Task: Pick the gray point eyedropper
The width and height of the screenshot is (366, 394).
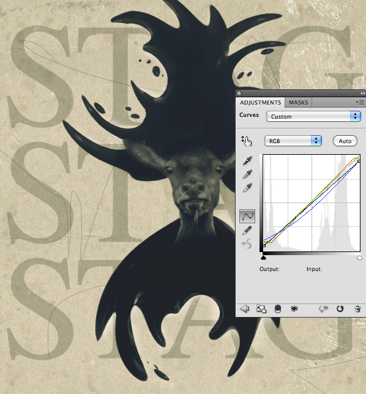Action: pyautogui.click(x=247, y=174)
